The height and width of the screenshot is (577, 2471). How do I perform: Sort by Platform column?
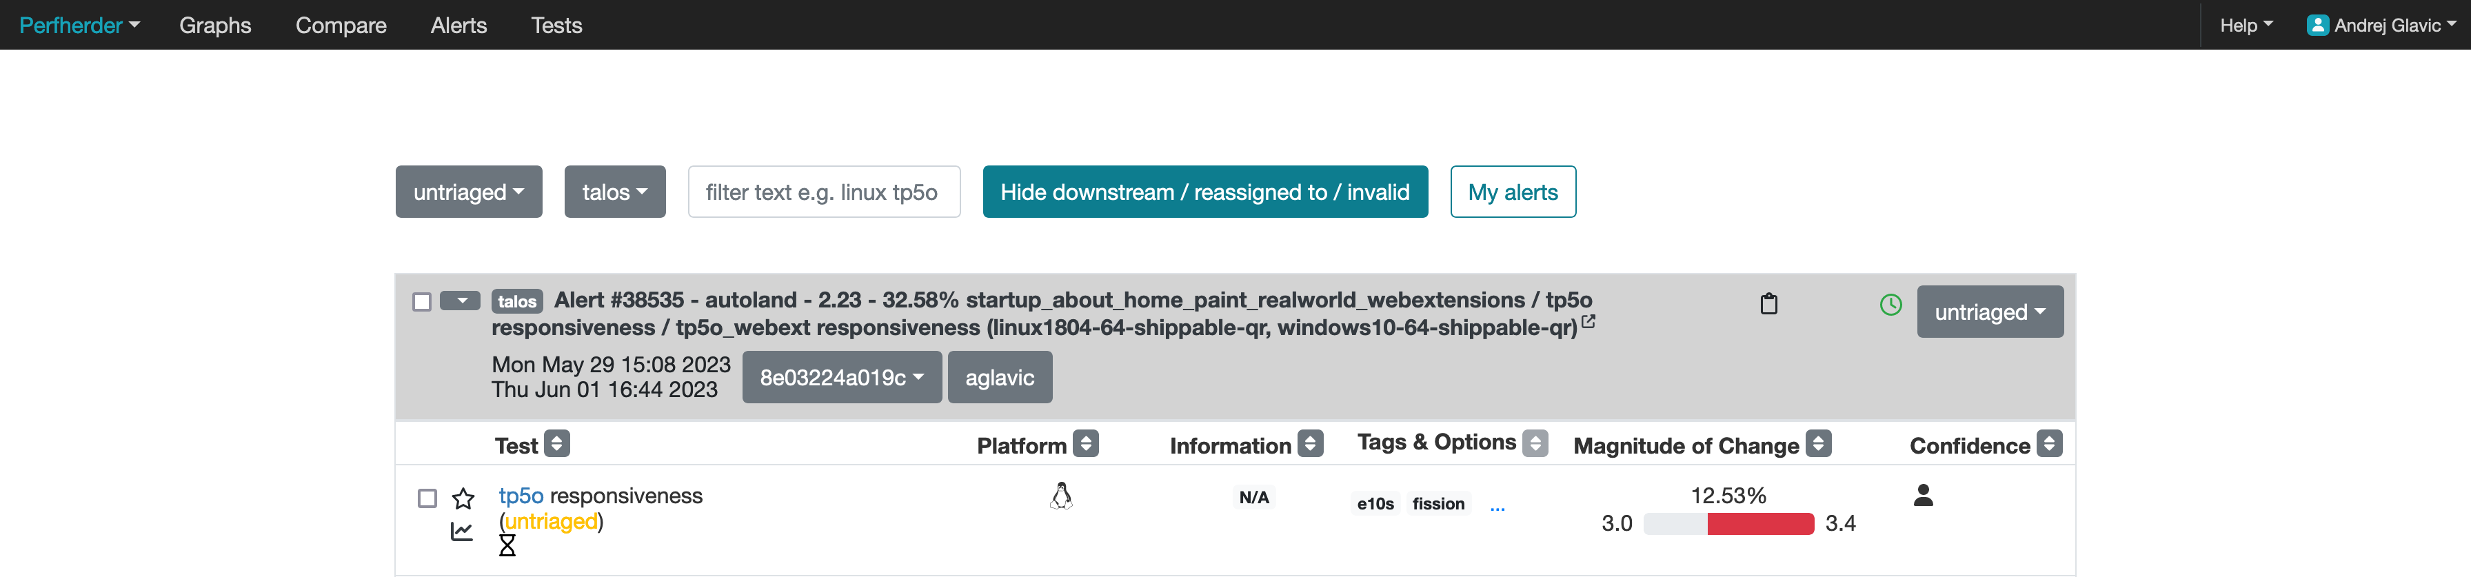click(x=1086, y=444)
